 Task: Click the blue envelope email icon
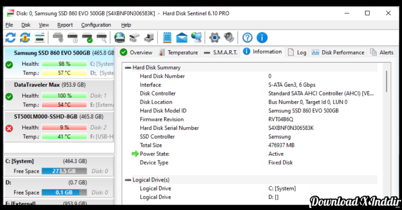pyautogui.click(x=182, y=38)
